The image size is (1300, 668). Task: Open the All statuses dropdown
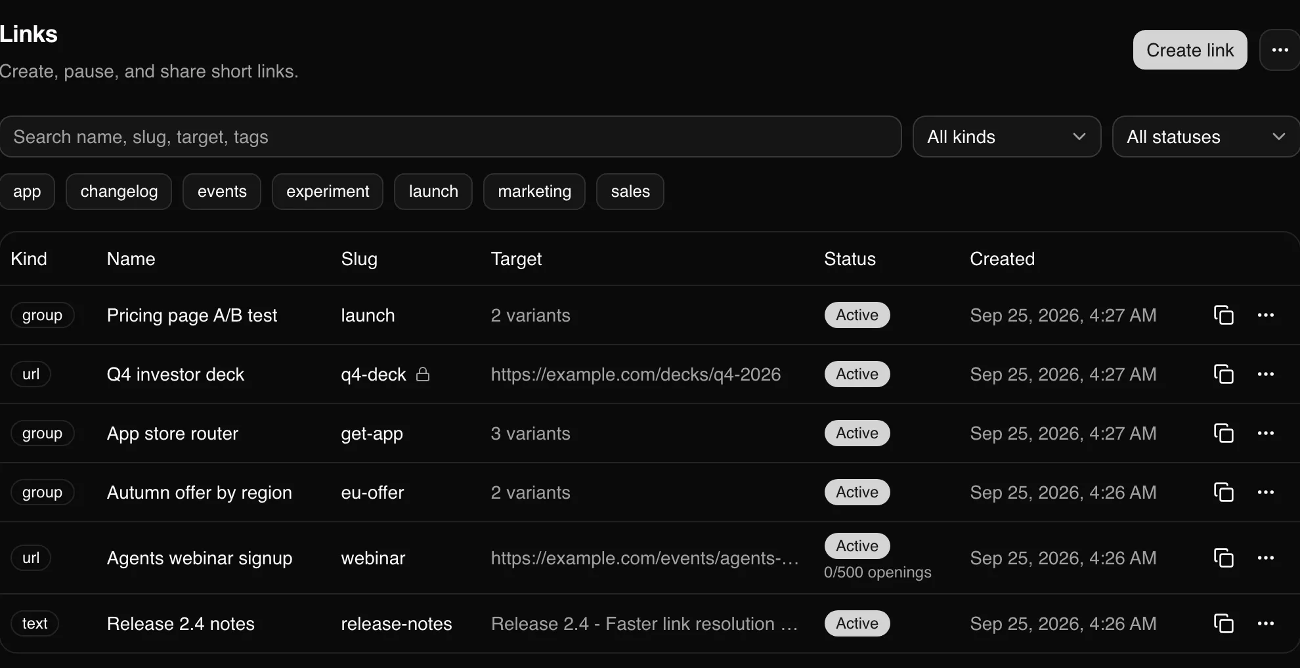tap(1206, 136)
